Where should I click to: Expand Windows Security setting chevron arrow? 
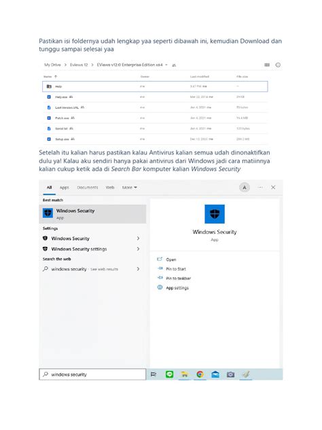click(138, 238)
